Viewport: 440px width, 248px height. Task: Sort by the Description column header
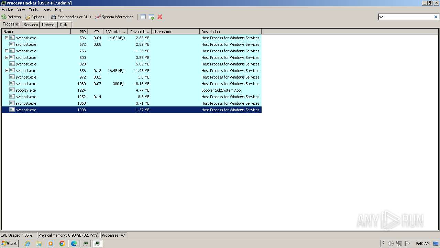tap(230, 32)
